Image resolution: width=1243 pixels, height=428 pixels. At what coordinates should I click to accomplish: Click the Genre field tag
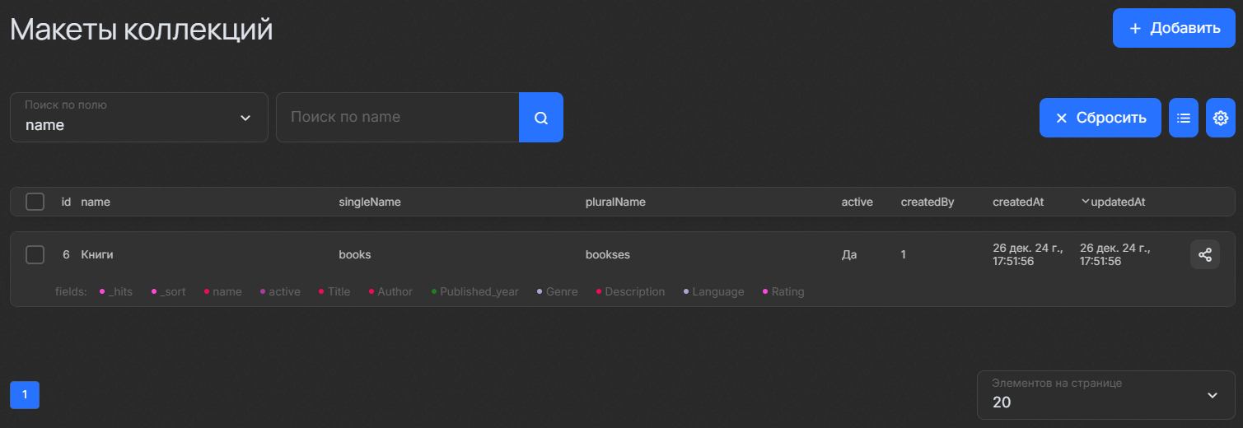pyautogui.click(x=561, y=292)
